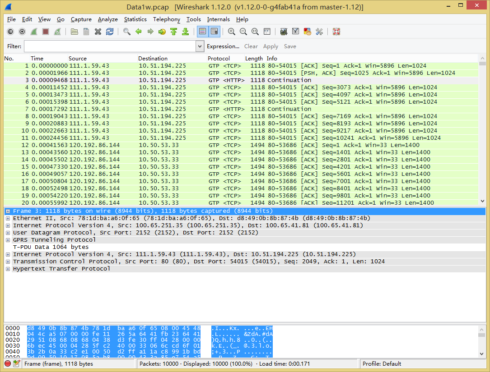Close this capture file via X icon
Screen dimensions: 490x372
point(98,32)
